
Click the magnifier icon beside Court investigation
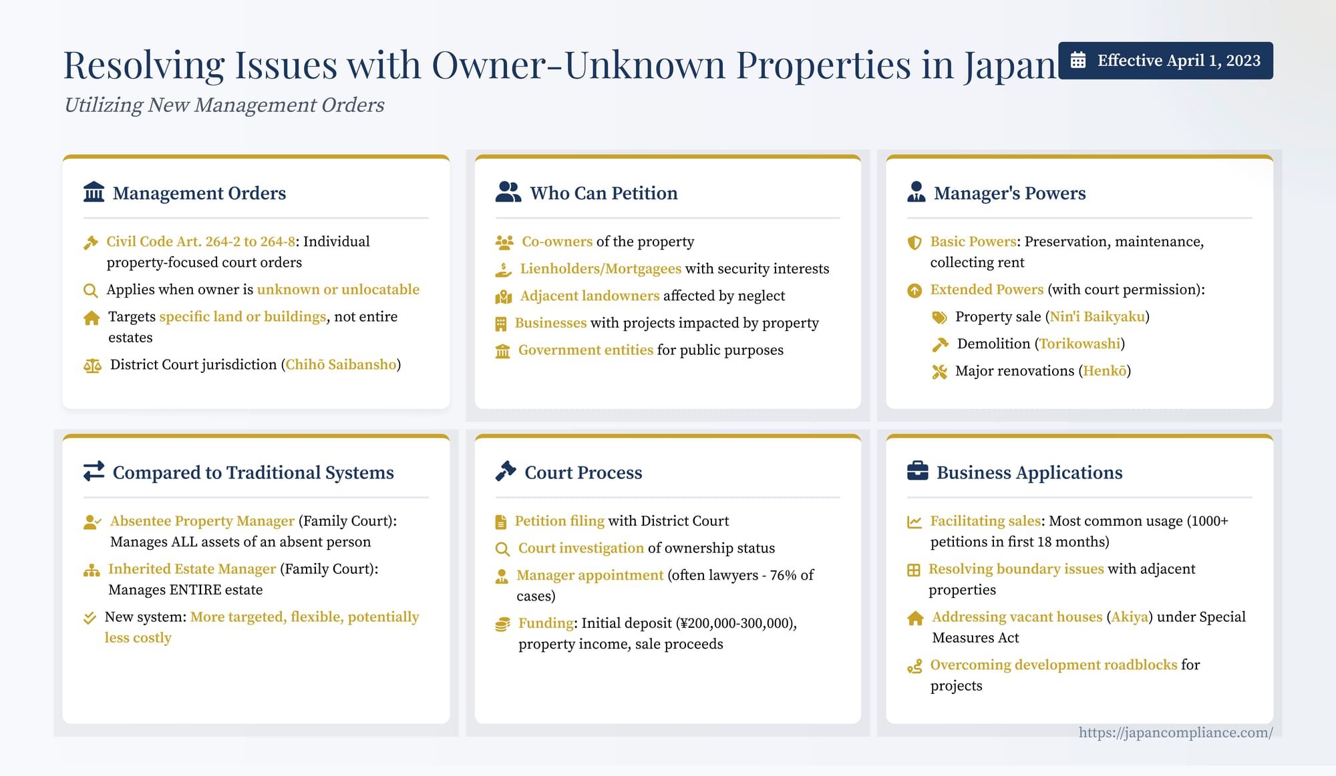[x=502, y=549]
